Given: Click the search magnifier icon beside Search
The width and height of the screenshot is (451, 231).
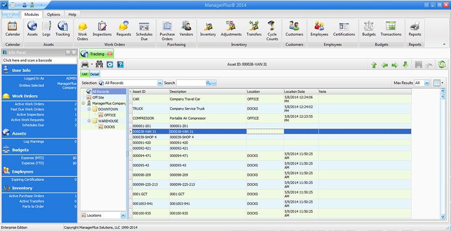Looking at the screenshot, I should pyautogui.click(x=208, y=83).
